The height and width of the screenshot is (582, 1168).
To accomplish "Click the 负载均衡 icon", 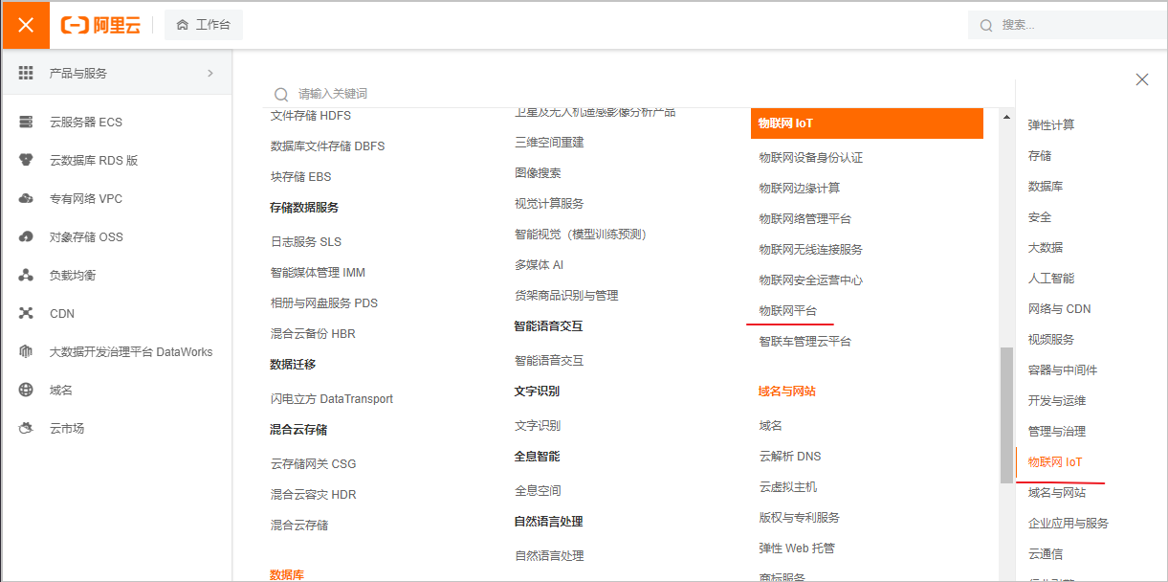I will (x=27, y=275).
